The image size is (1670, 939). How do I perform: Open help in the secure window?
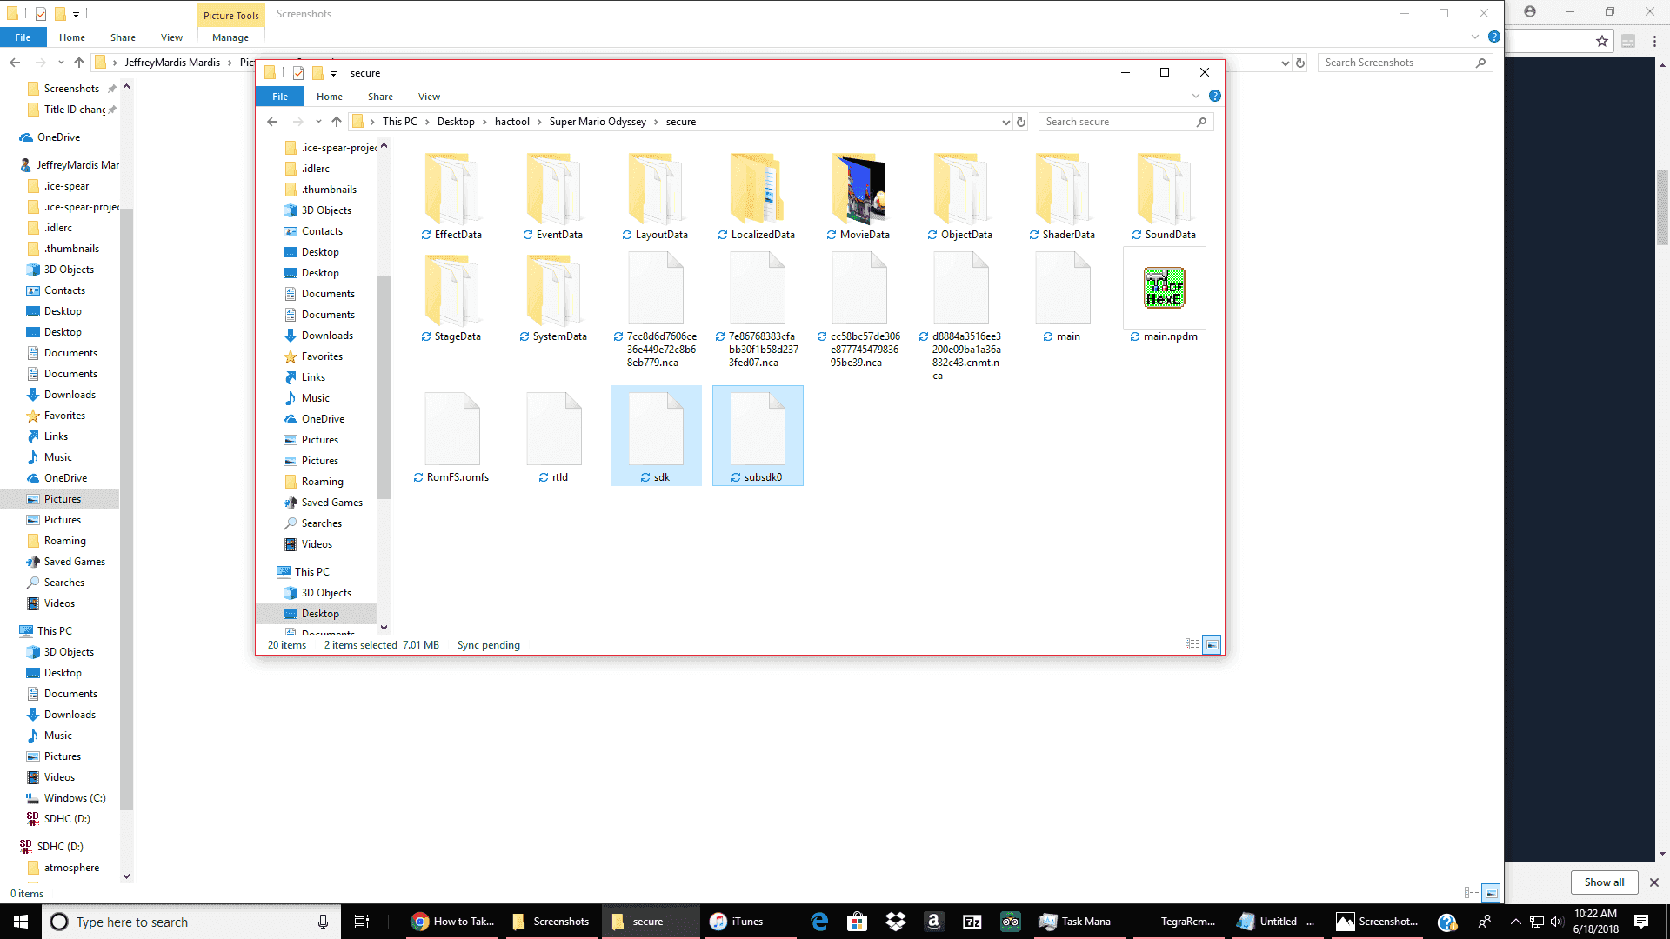[1214, 96]
